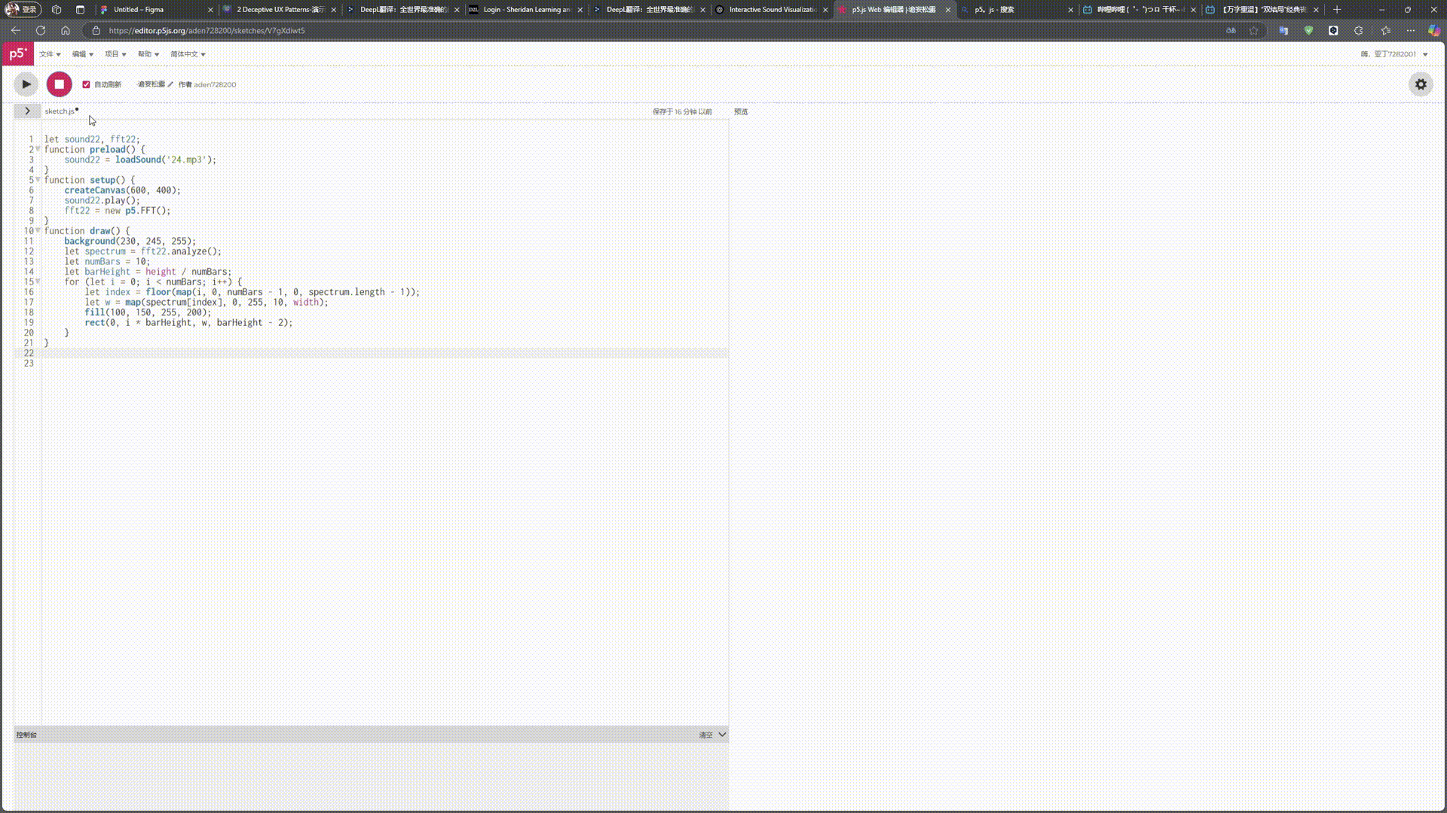
Task: Click the p5 logo icon
Action: [x=17, y=53]
